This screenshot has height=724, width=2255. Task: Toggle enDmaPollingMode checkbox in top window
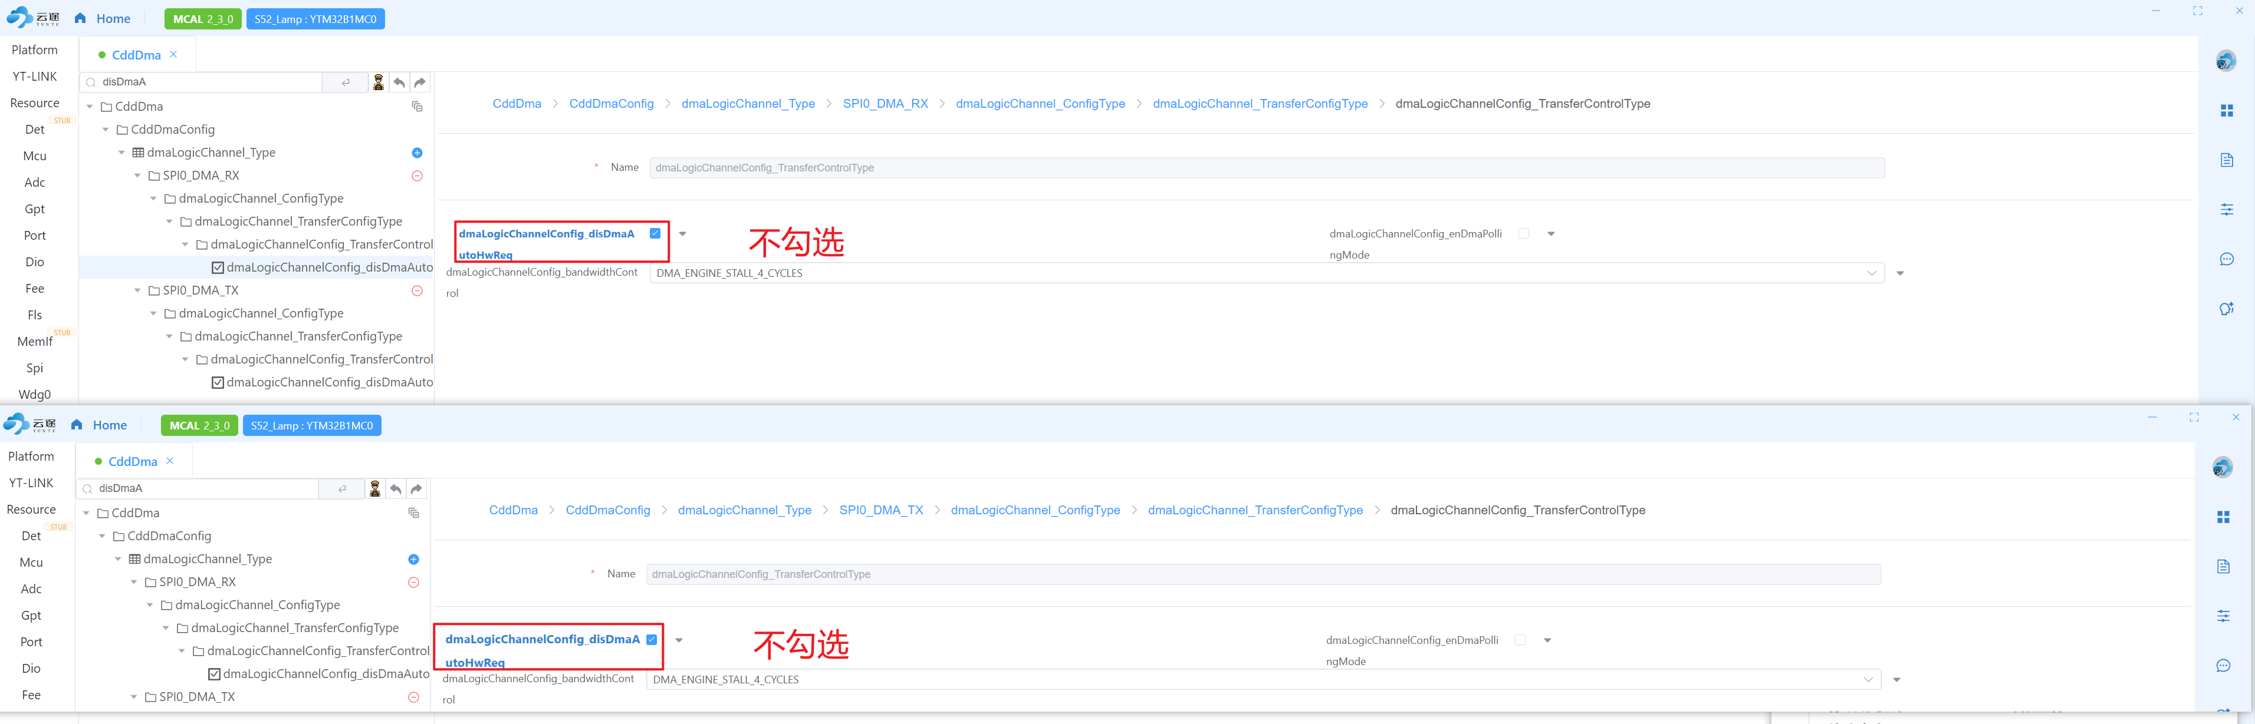coord(1524,233)
